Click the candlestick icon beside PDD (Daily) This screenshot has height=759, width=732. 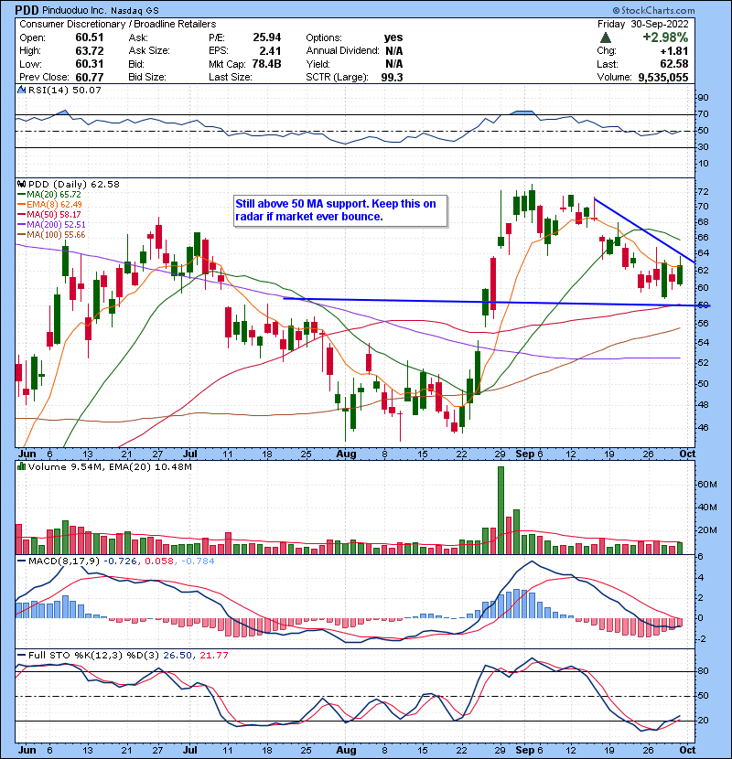click(21, 185)
